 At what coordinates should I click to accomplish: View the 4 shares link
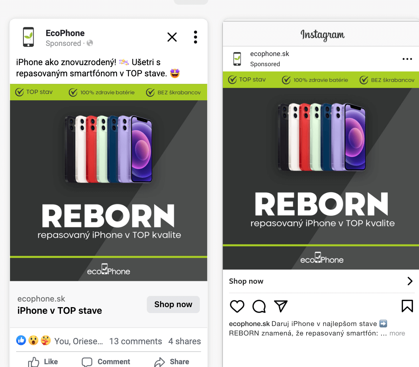coord(185,341)
